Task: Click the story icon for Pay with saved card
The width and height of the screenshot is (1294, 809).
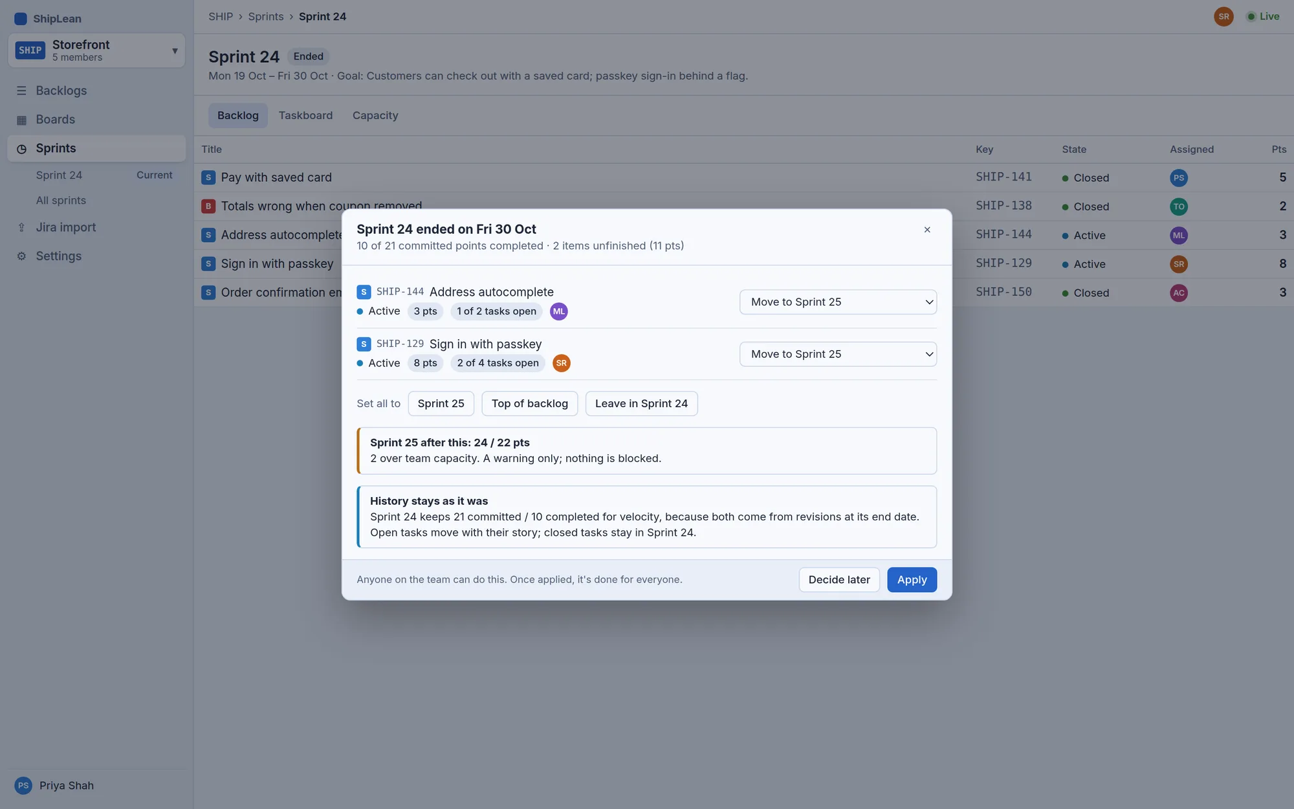Action: click(x=208, y=177)
